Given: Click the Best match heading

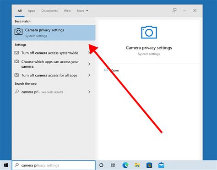Looking at the screenshot, I should [x=22, y=22].
